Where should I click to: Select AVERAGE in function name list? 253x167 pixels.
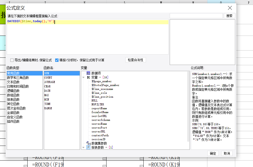pyautogui.click(x=62, y=82)
